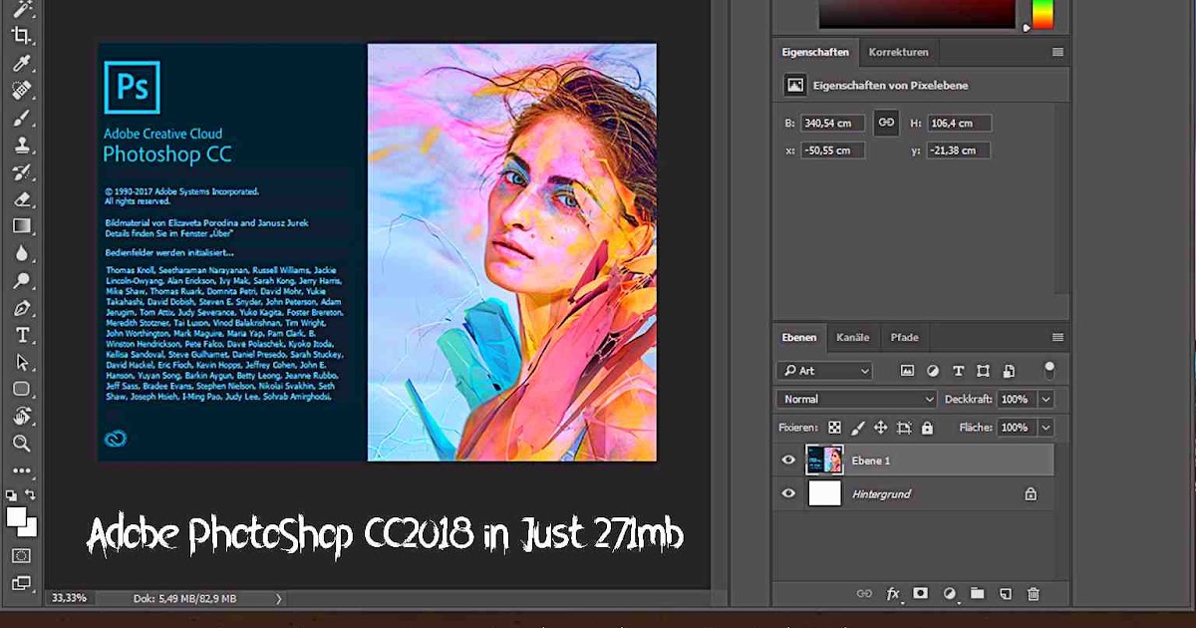This screenshot has height=628, width=1196.
Task: Create a new layer
Action: tap(1006, 594)
